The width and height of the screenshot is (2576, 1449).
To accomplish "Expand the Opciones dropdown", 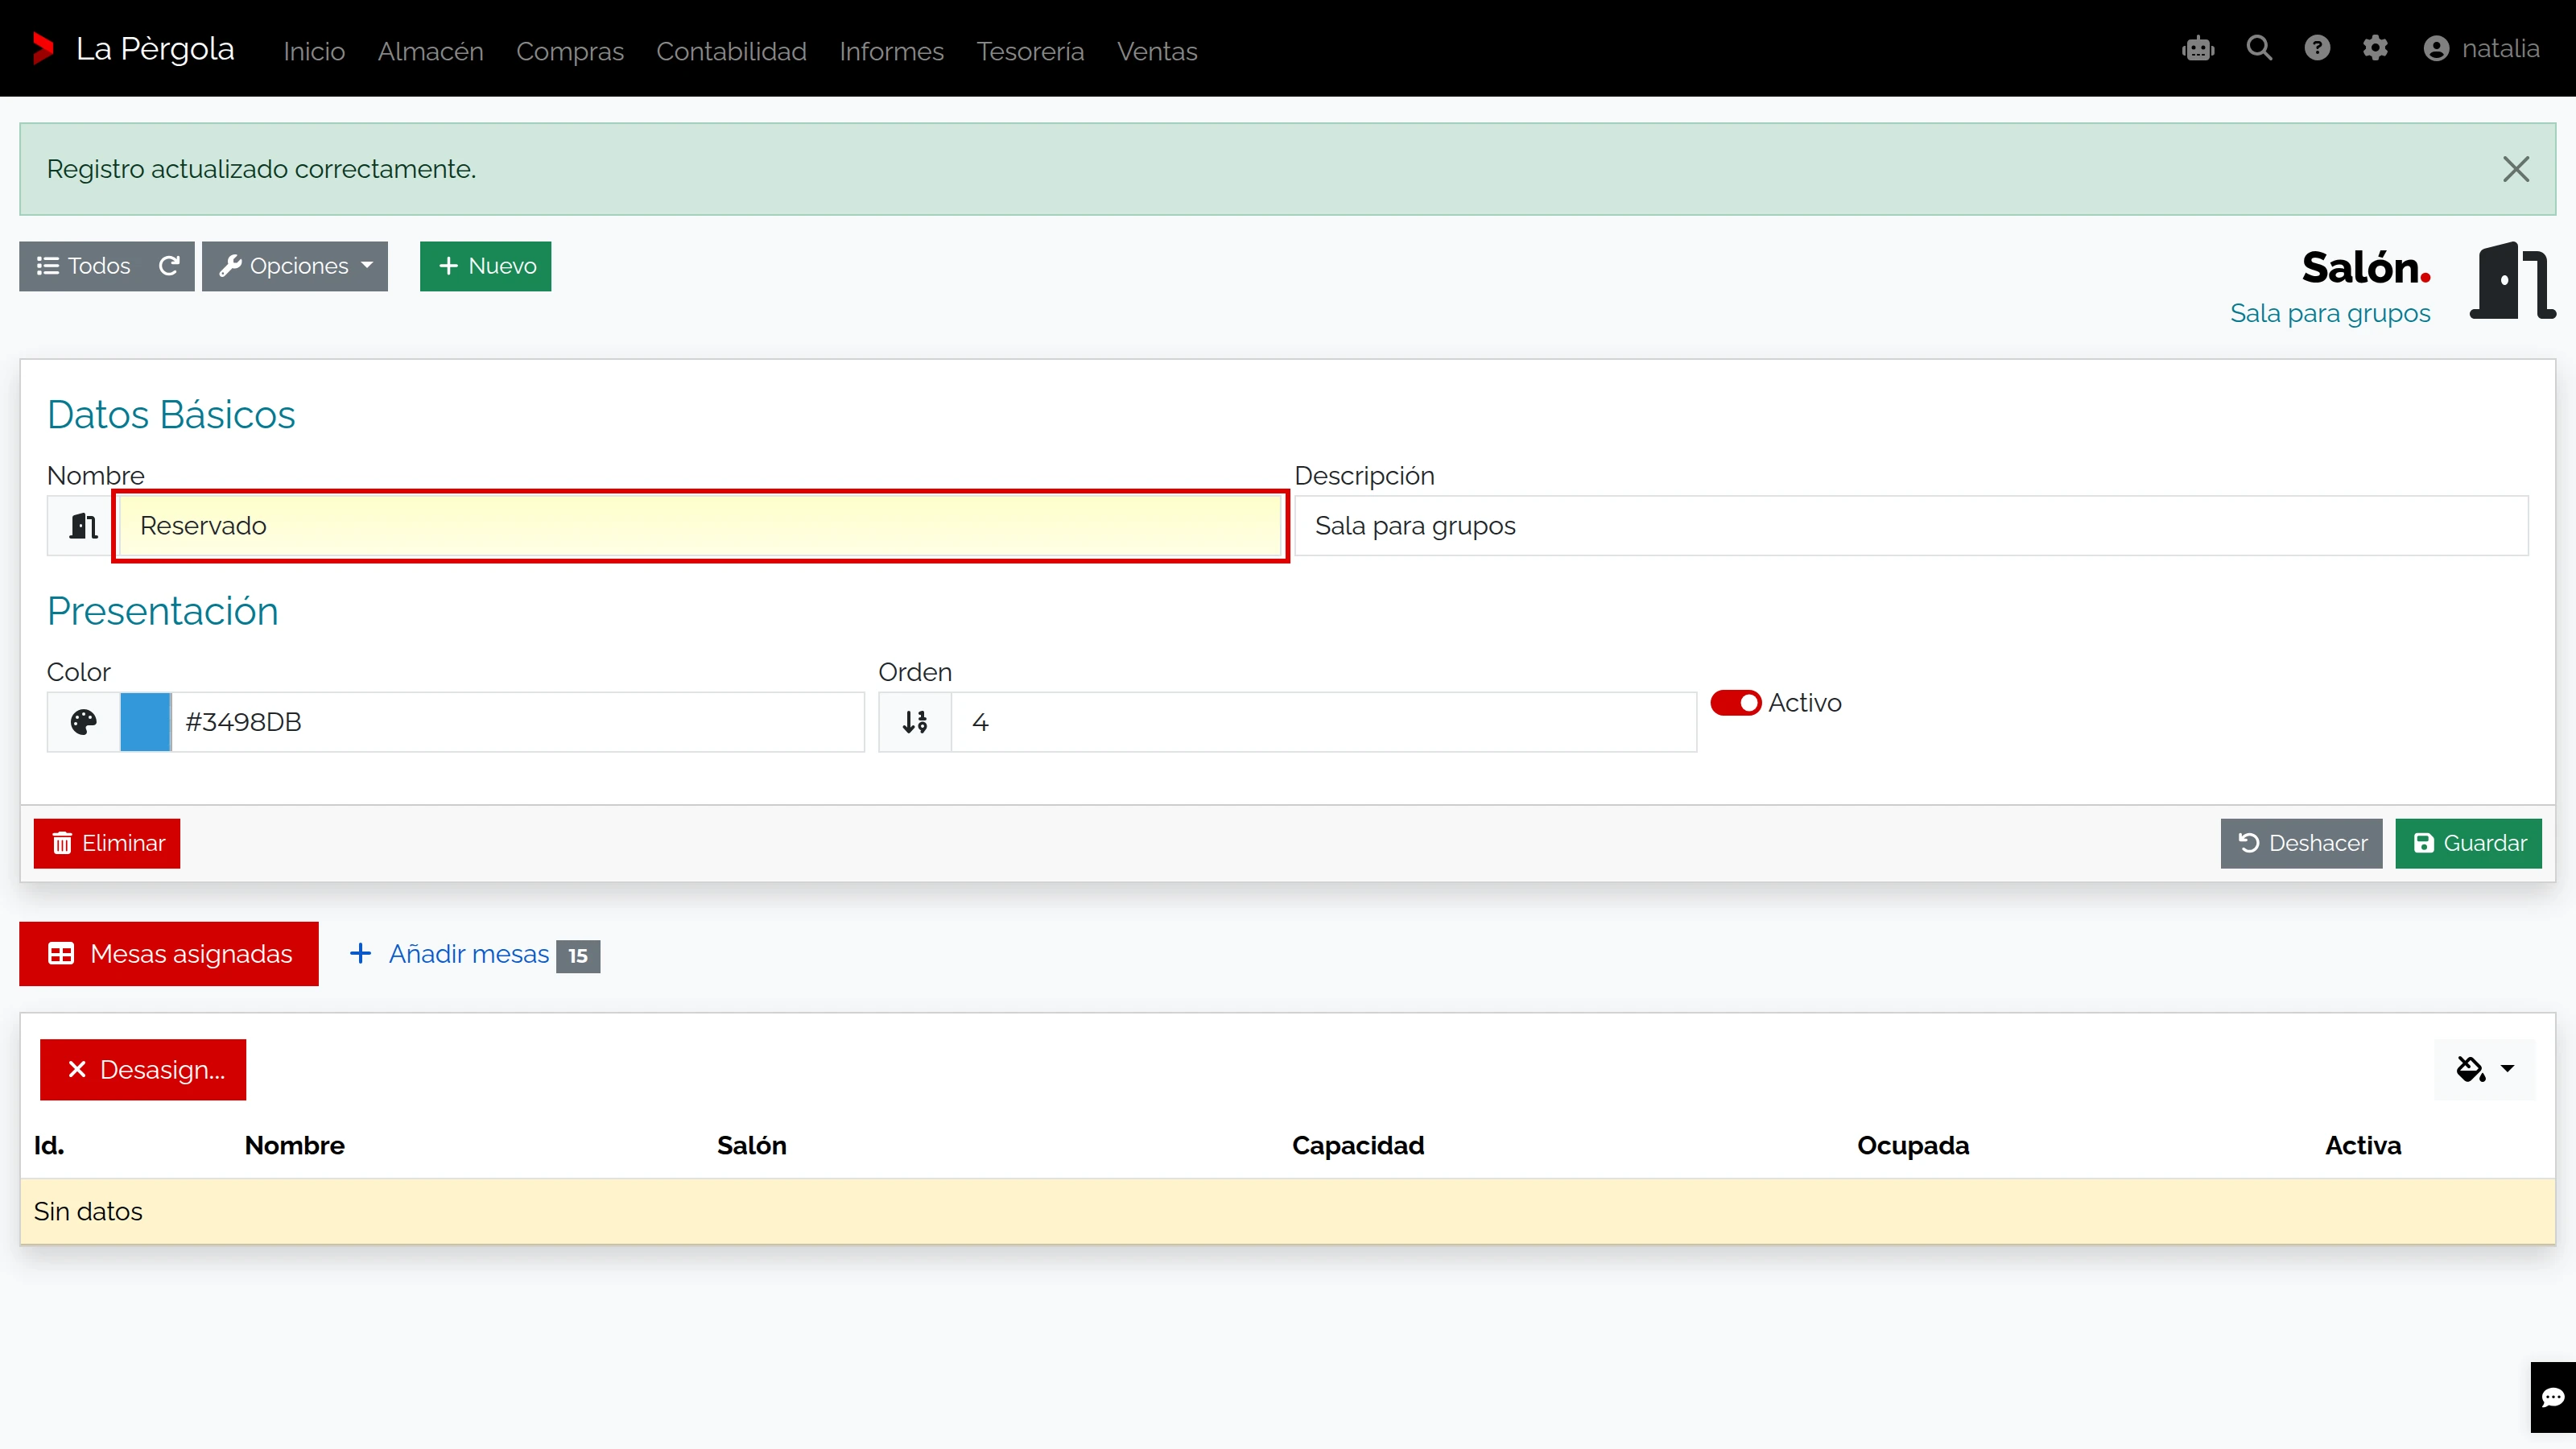I will coord(295,266).
